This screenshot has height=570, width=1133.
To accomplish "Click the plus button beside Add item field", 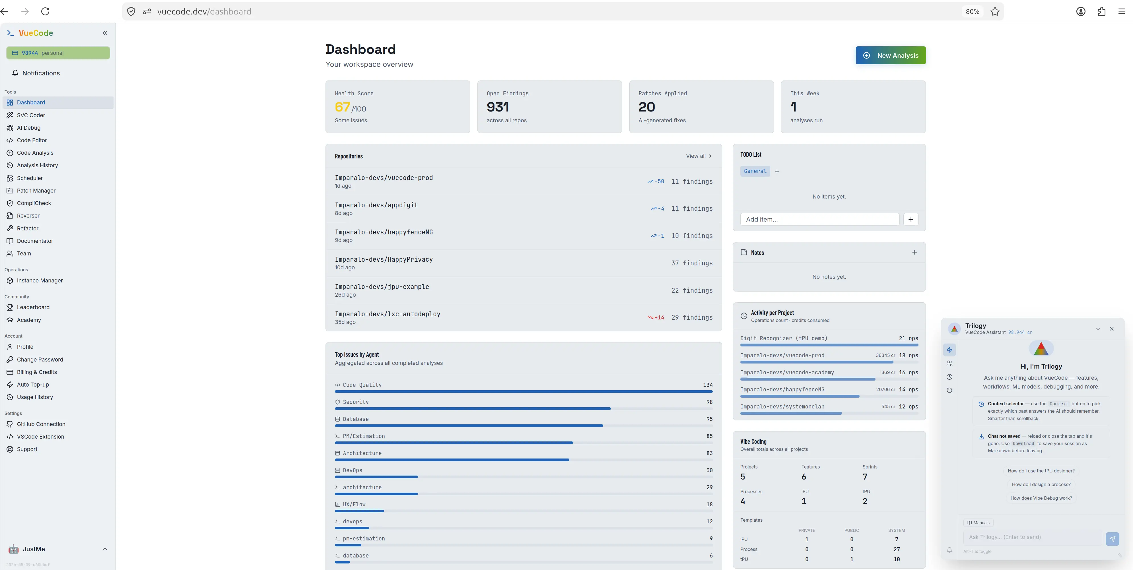I will pos(911,220).
